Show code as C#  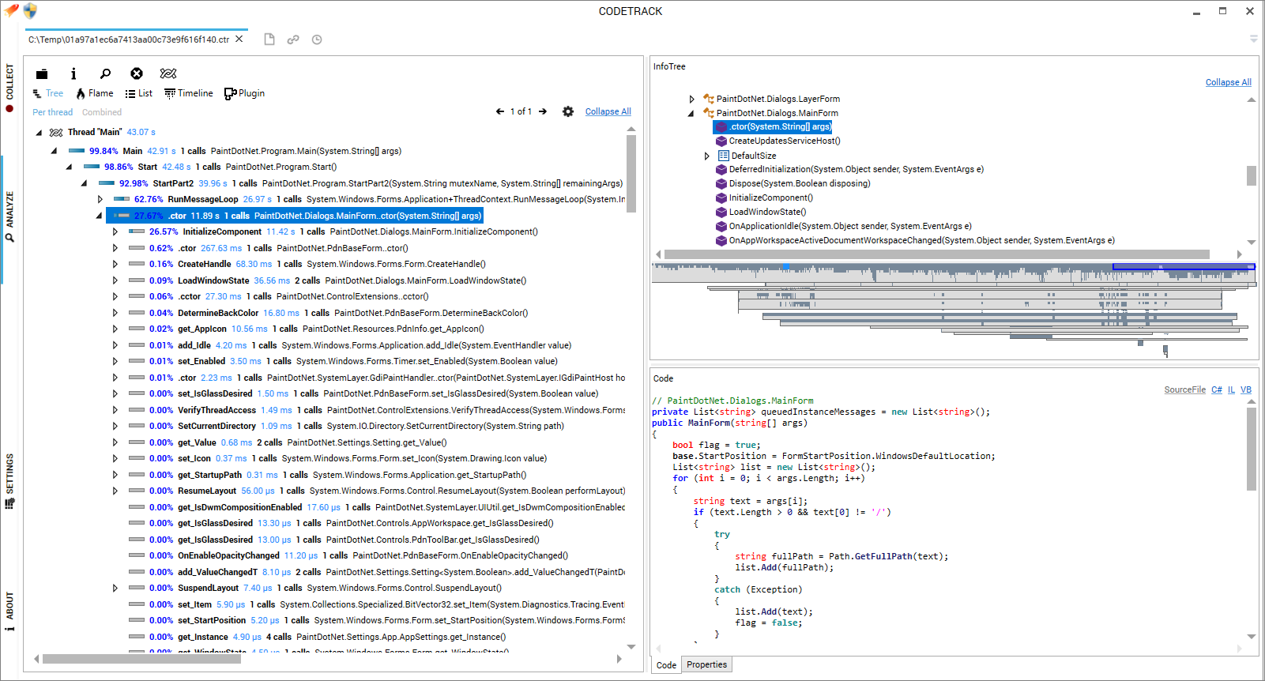[1216, 389]
